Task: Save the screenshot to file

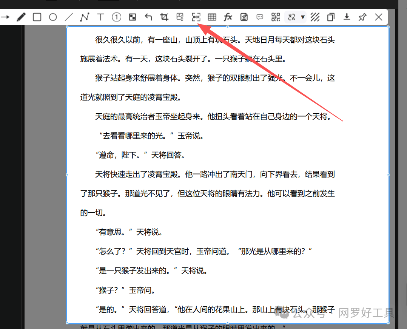Action: point(347,17)
